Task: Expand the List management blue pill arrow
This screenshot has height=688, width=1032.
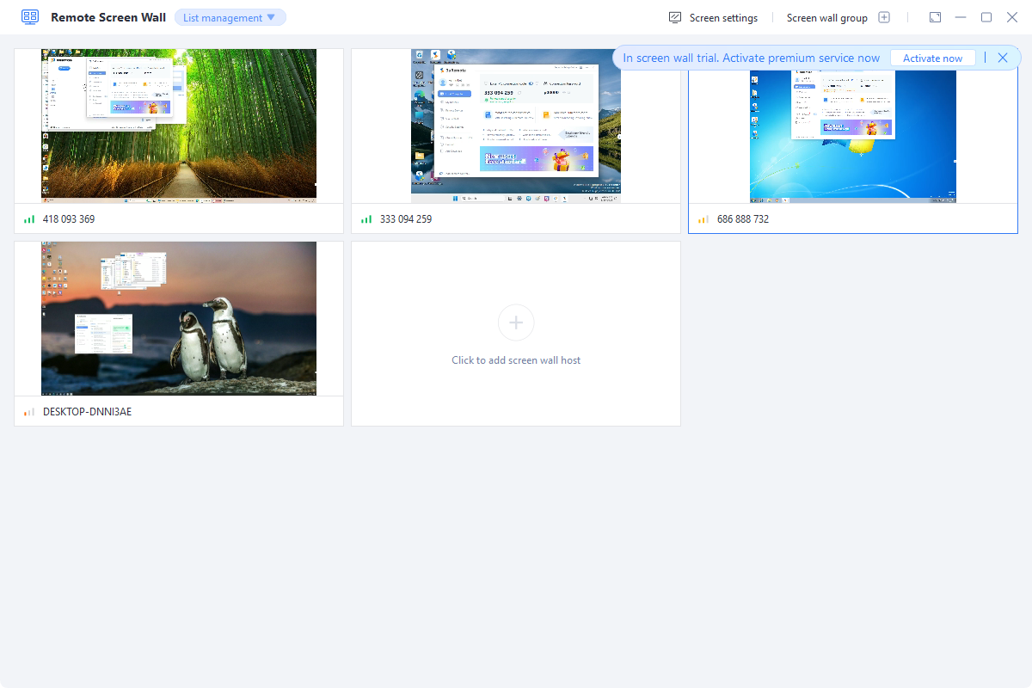Action: click(x=272, y=16)
